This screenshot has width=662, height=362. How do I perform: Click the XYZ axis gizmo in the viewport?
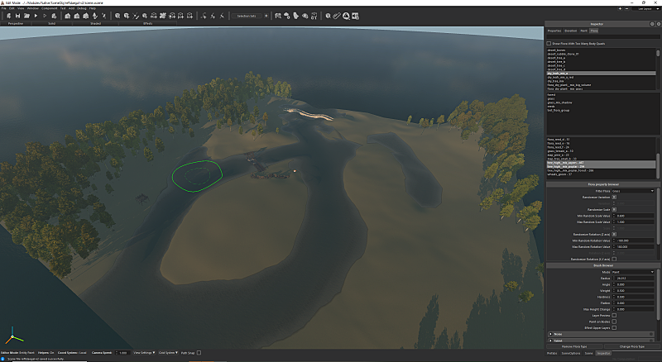pos(13,336)
